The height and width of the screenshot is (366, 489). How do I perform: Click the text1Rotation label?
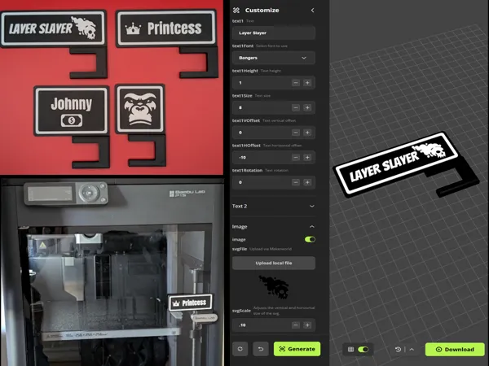coord(247,170)
